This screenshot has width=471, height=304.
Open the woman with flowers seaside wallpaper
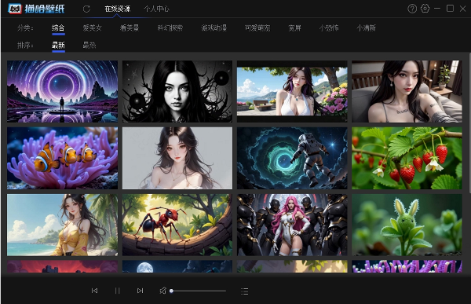292,91
